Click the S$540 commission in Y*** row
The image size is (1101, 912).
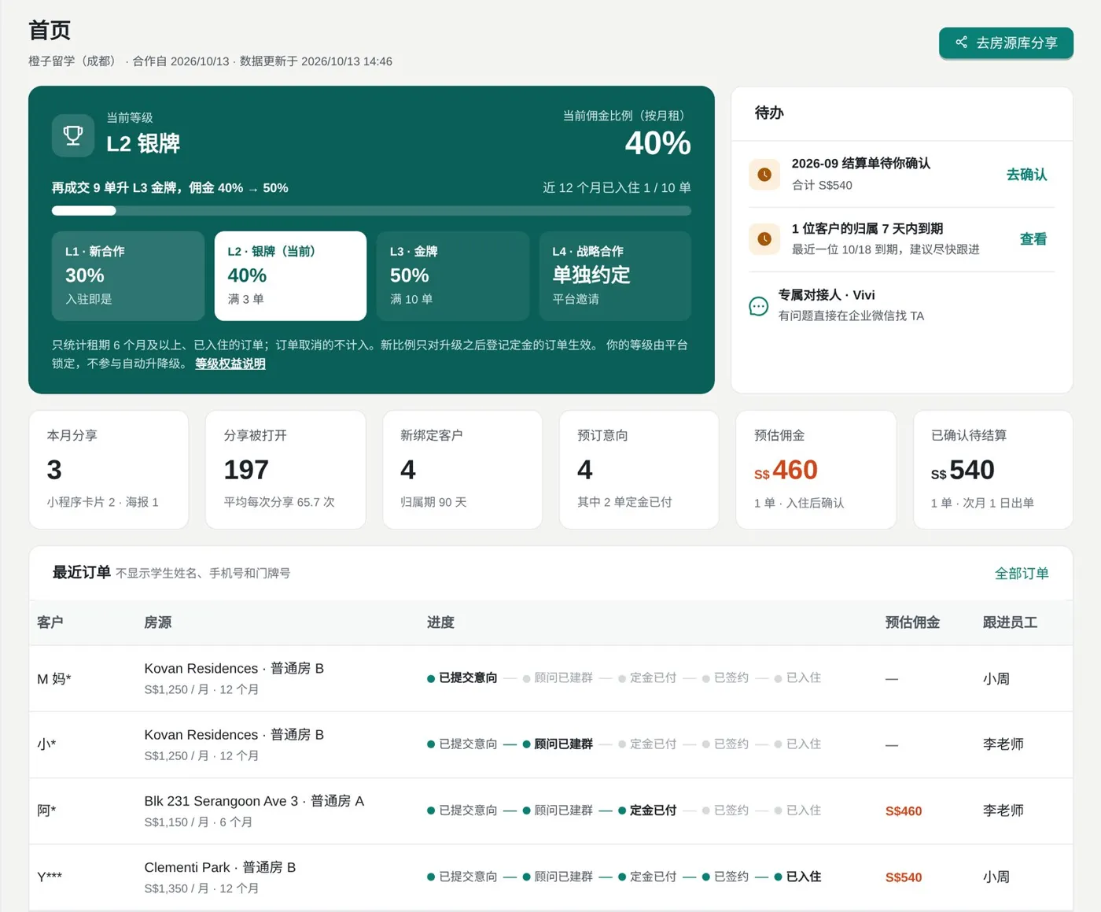click(x=904, y=877)
